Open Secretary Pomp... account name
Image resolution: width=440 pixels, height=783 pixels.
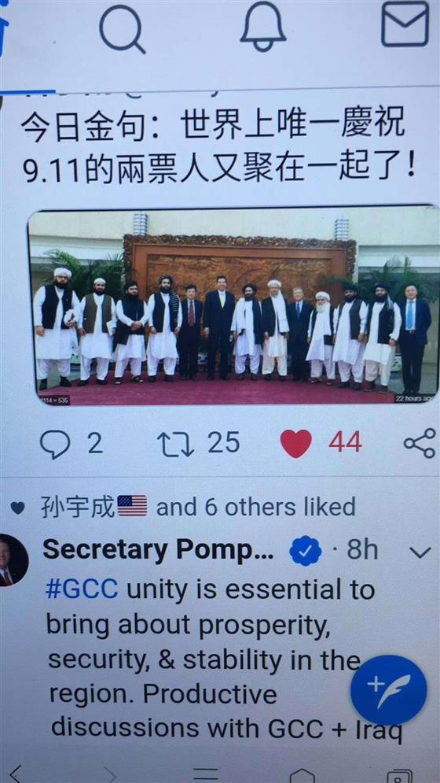pyautogui.click(x=158, y=550)
